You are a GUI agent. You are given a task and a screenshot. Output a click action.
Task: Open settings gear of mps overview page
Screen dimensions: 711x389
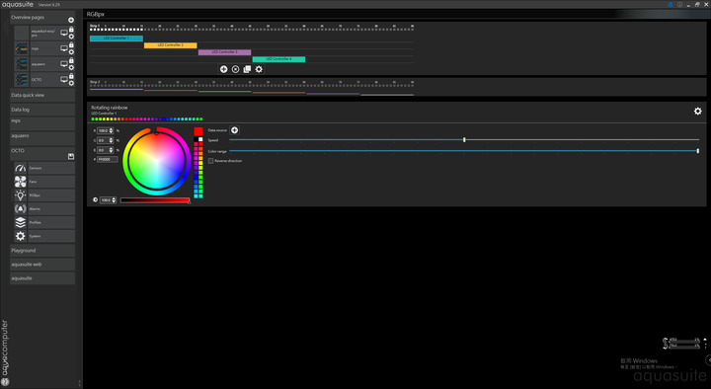[x=71, y=52]
